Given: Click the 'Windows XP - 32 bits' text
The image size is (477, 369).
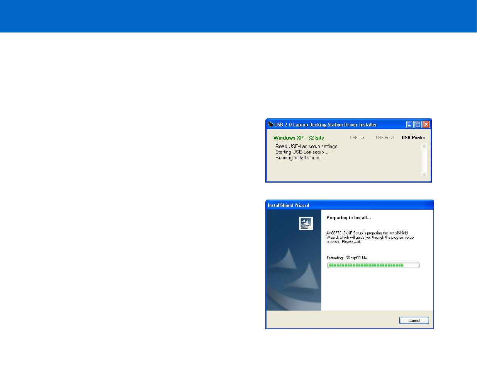Looking at the screenshot, I should pos(299,138).
